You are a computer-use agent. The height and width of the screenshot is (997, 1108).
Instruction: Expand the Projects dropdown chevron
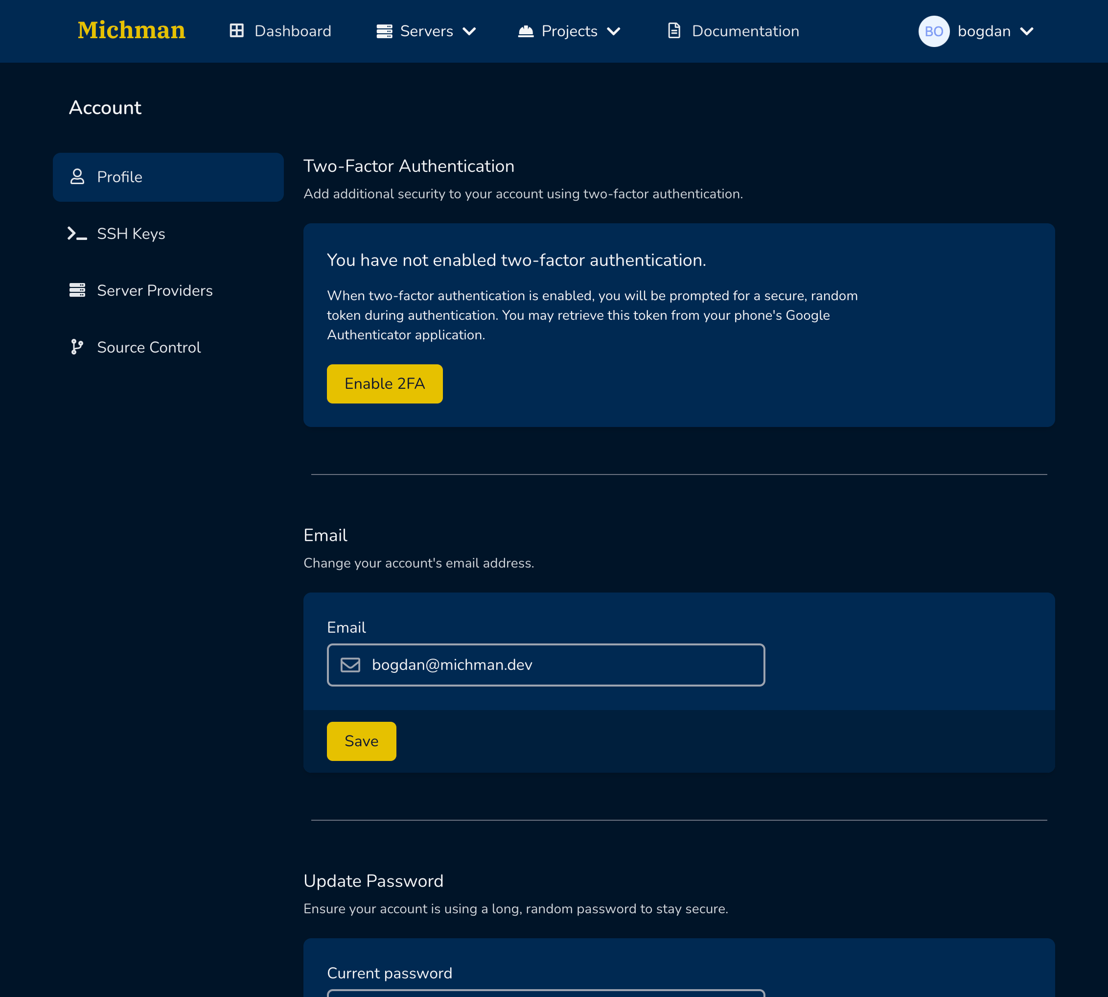(x=614, y=31)
